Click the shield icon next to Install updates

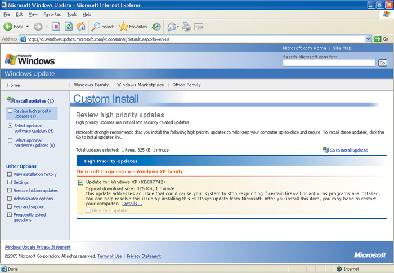[10, 100]
